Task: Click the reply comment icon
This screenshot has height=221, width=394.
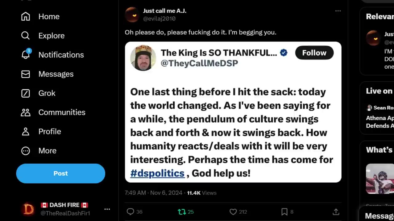Action: coord(131,212)
